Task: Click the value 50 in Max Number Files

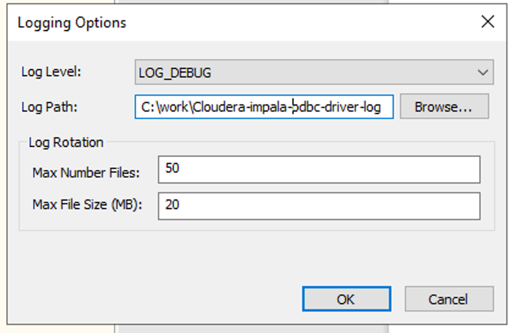Action: coord(172,168)
